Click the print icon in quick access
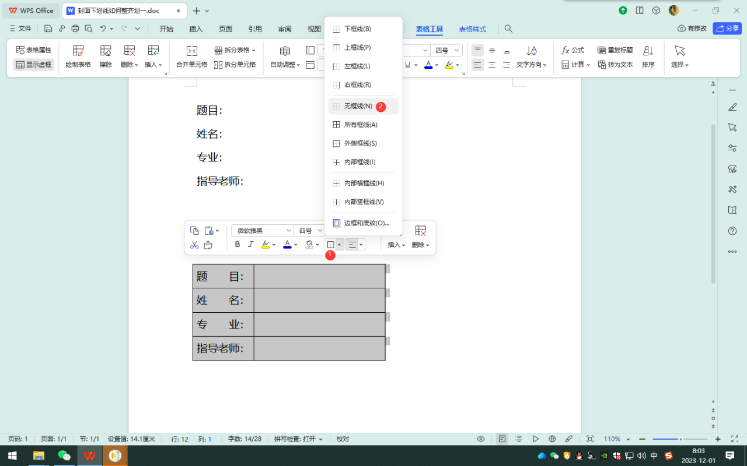Image resolution: width=747 pixels, height=466 pixels. coord(75,29)
